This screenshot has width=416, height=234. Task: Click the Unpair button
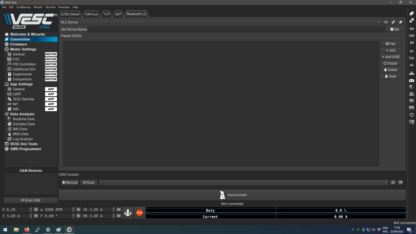(x=391, y=63)
